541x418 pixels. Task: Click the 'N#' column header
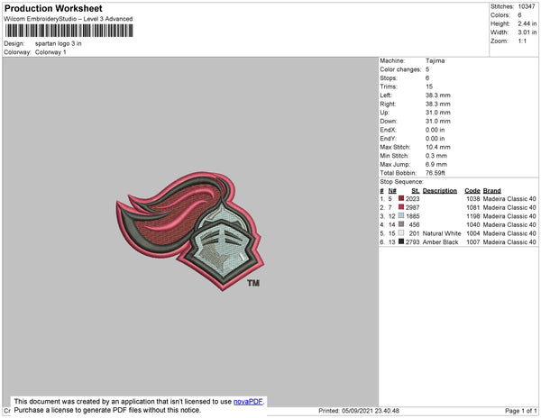pyautogui.click(x=392, y=191)
